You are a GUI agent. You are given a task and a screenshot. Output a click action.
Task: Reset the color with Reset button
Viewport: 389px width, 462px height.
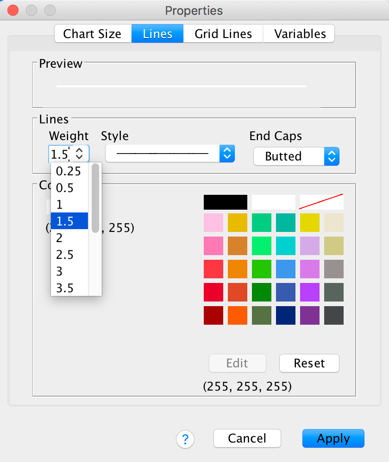(309, 363)
